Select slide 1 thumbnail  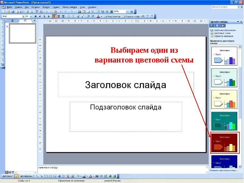pos(23,33)
